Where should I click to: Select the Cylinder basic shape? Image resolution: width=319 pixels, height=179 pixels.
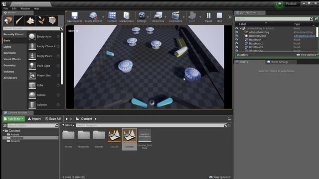click(44, 105)
